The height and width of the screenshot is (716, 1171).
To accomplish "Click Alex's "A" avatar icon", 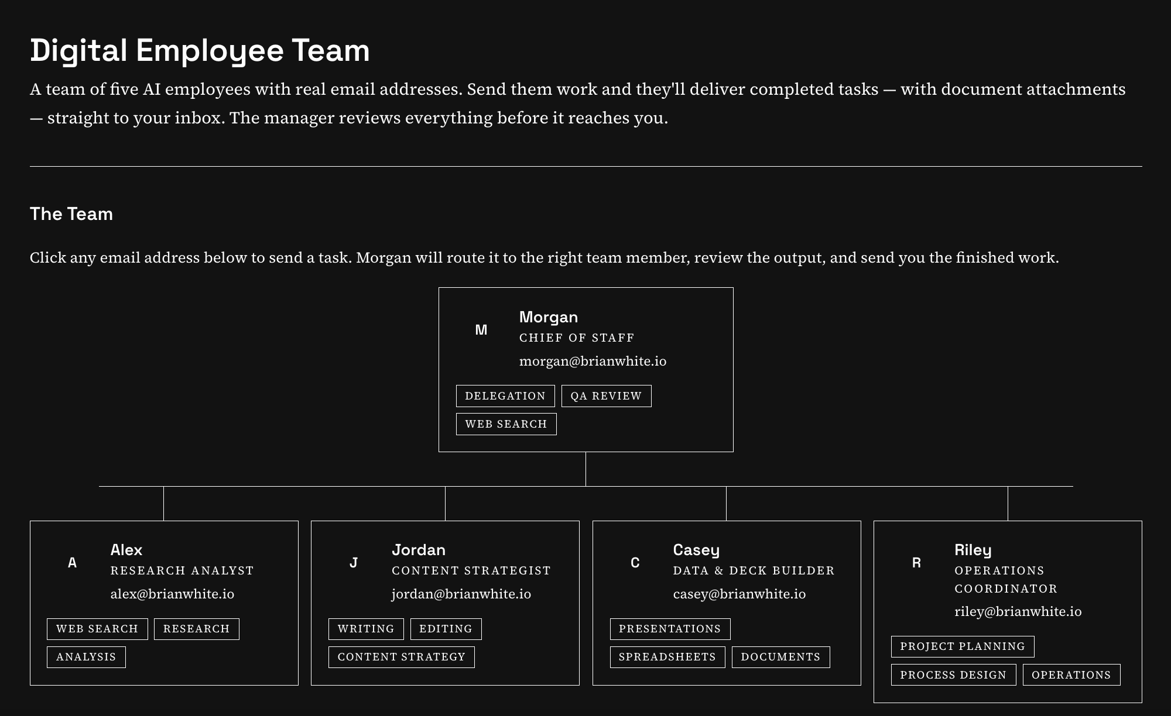I will [x=73, y=563].
